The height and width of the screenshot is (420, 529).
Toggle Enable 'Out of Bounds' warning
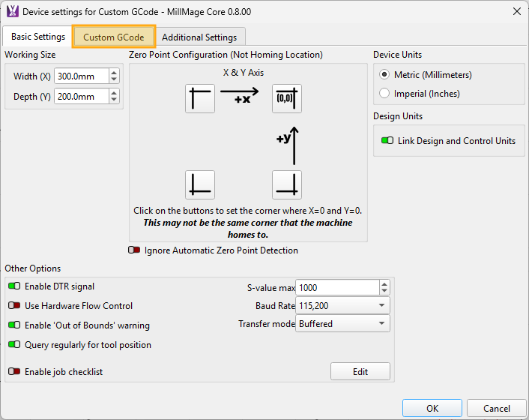pos(14,325)
